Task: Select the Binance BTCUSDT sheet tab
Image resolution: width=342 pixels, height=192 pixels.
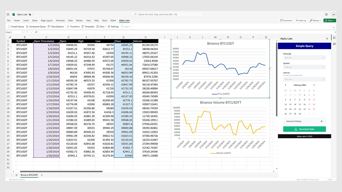Action: (29, 175)
